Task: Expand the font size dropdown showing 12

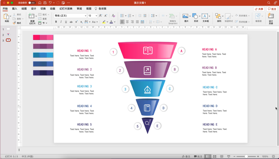Action: click(x=96, y=16)
